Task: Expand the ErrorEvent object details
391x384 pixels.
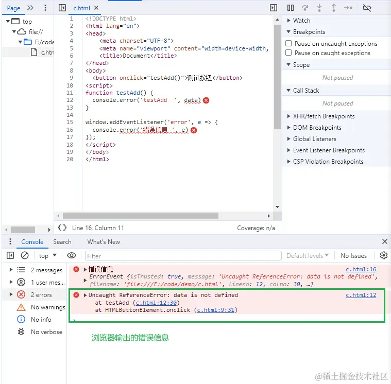Action: point(85,281)
